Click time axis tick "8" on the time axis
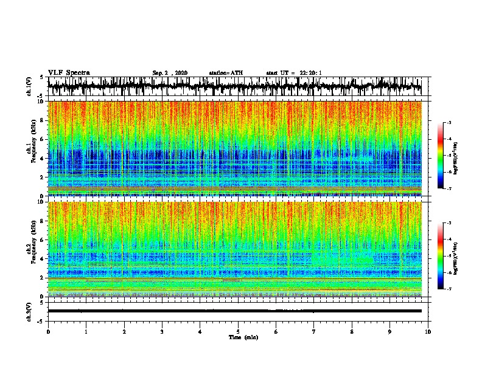The image size is (482, 372). tap(352, 332)
